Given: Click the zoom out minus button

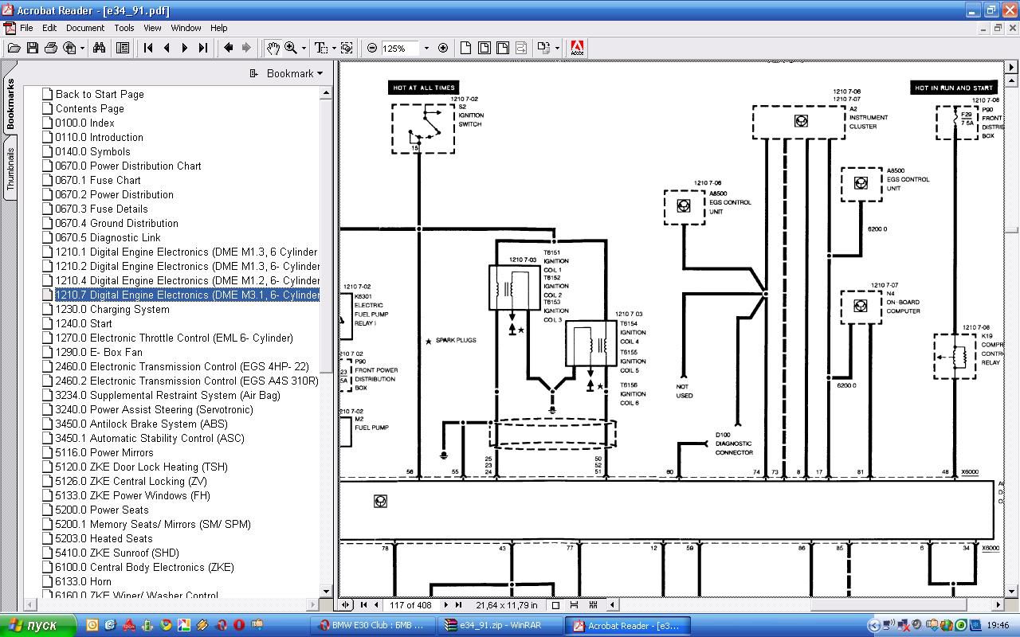Looking at the screenshot, I should (371, 48).
